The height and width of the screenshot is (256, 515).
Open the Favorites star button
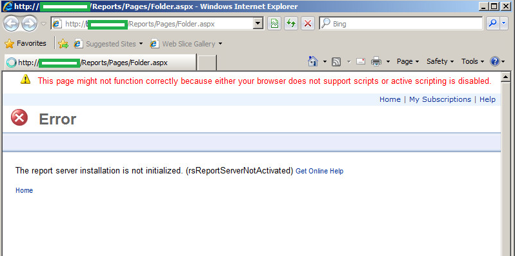25,43
